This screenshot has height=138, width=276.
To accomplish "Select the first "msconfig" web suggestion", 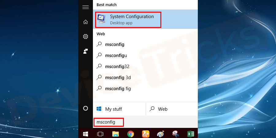I will click(x=114, y=44).
